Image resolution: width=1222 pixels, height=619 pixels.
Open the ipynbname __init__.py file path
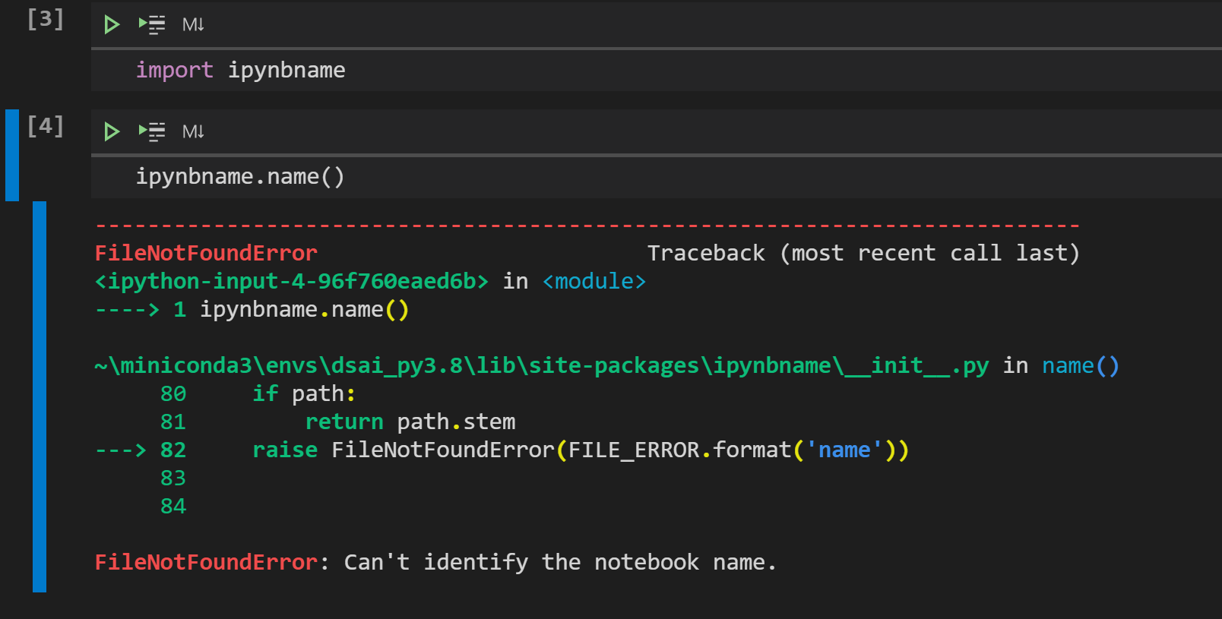pyautogui.click(x=542, y=366)
